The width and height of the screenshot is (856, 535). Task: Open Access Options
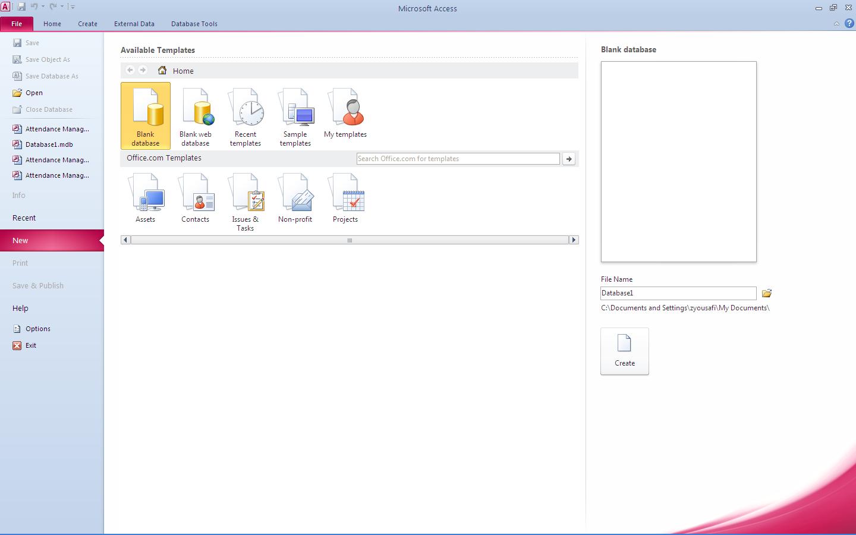[x=32, y=329]
